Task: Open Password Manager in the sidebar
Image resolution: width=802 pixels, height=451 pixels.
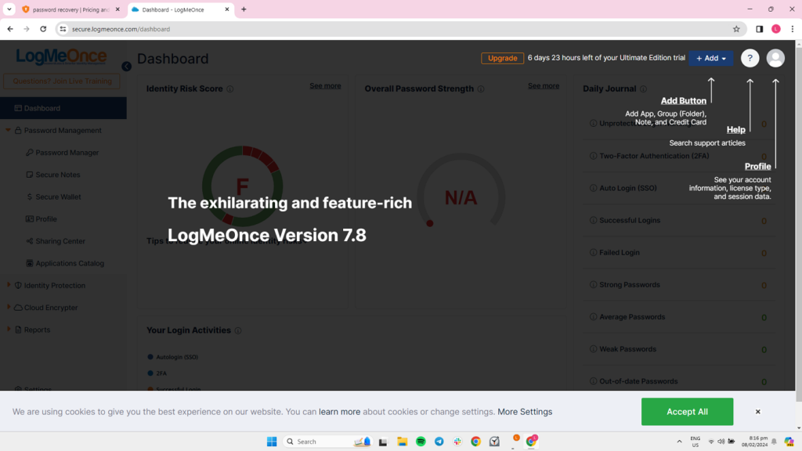Action: (67, 153)
